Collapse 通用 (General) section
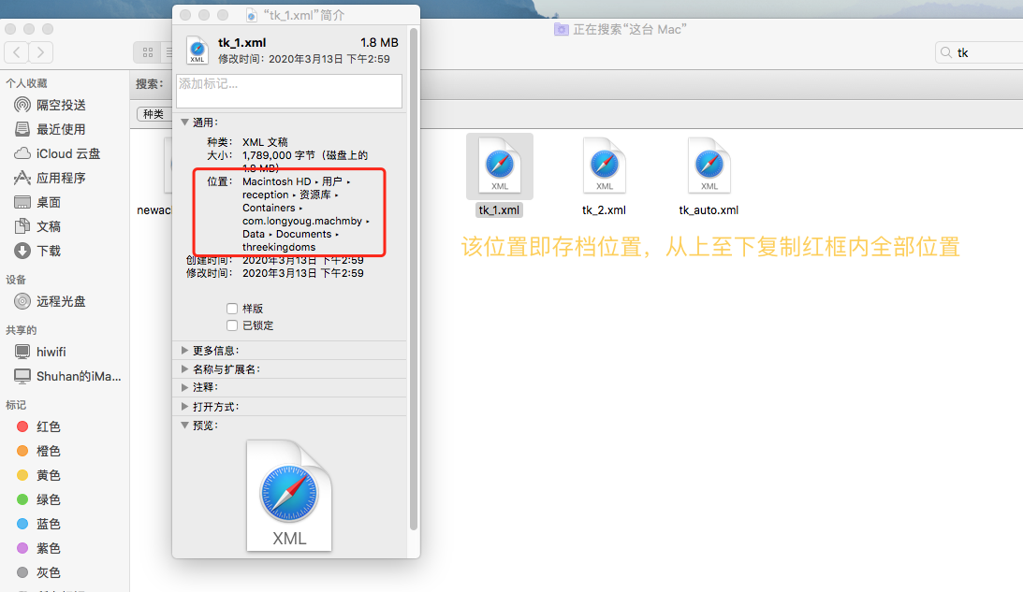Screen dimensions: 1023x592 [x=184, y=122]
